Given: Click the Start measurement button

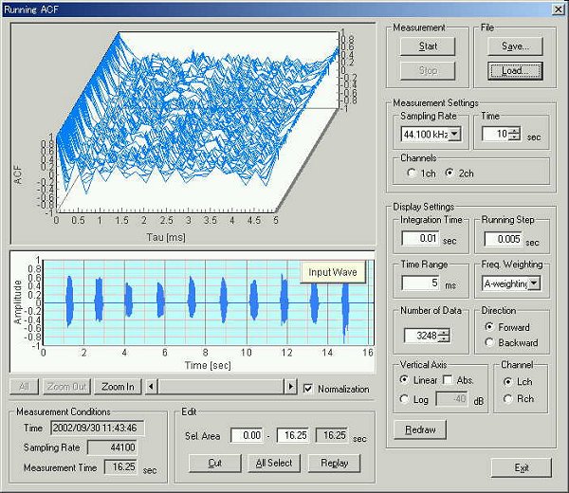Looking at the screenshot, I should tap(428, 46).
